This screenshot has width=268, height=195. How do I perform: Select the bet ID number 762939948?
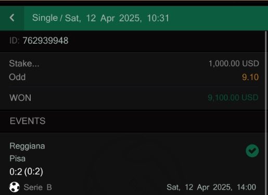point(45,41)
